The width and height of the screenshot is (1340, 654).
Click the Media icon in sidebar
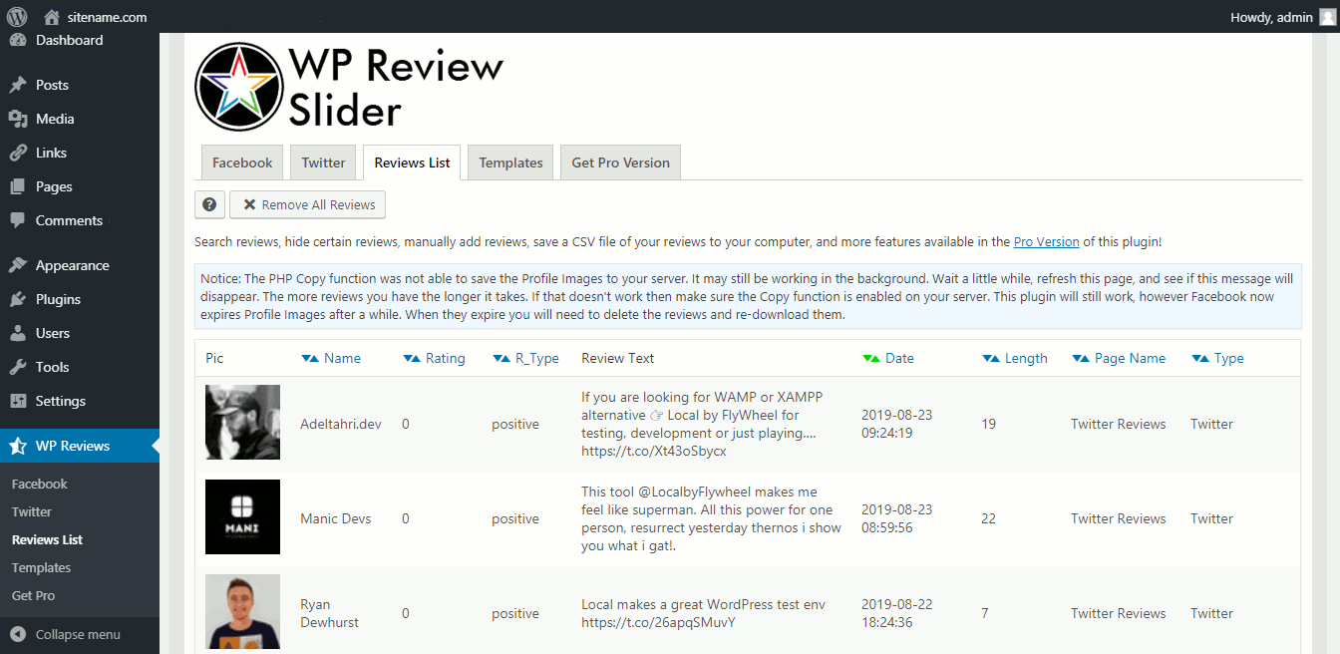point(18,119)
